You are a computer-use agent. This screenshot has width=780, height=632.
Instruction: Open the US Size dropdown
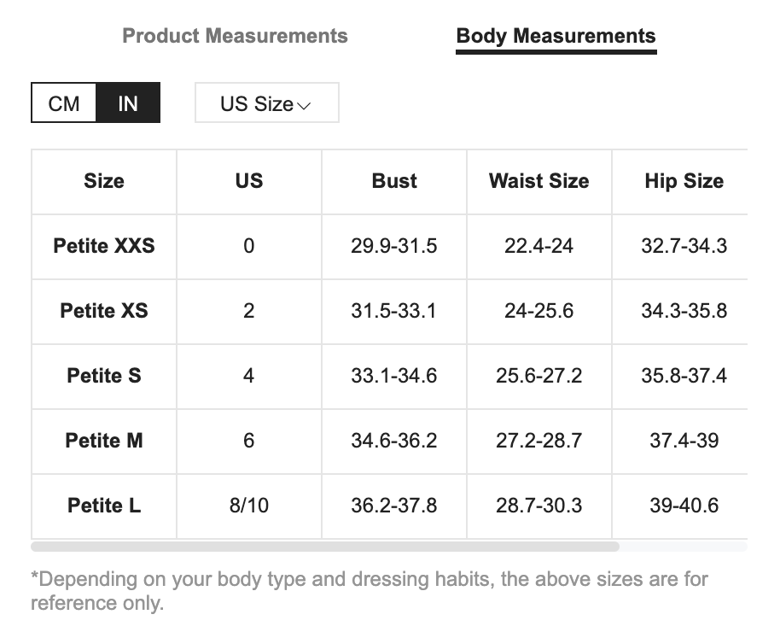pyautogui.click(x=266, y=103)
